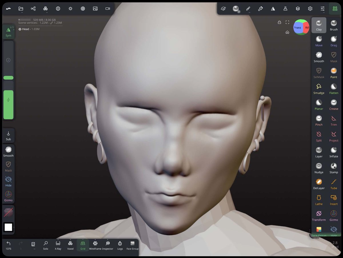Select the Flatten tool

(334, 89)
